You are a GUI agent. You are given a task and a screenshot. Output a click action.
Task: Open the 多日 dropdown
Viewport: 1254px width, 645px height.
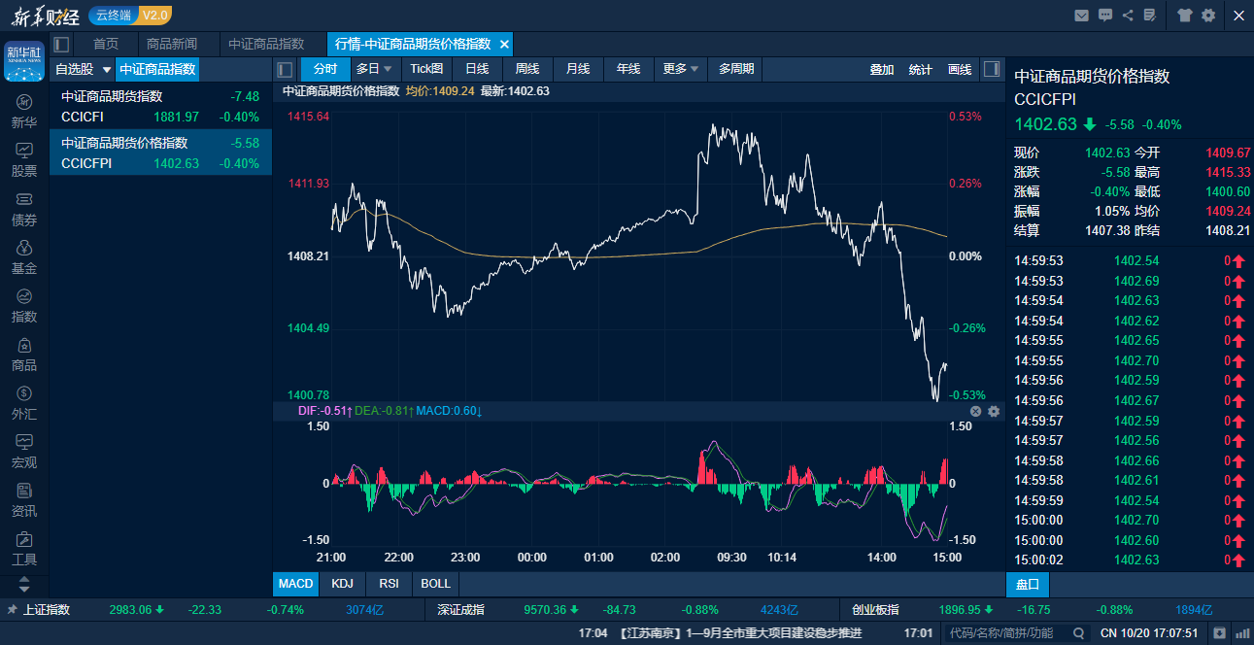click(x=374, y=69)
